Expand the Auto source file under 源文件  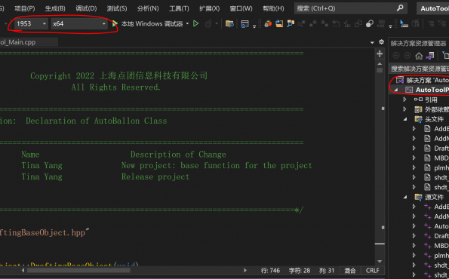pos(414,226)
